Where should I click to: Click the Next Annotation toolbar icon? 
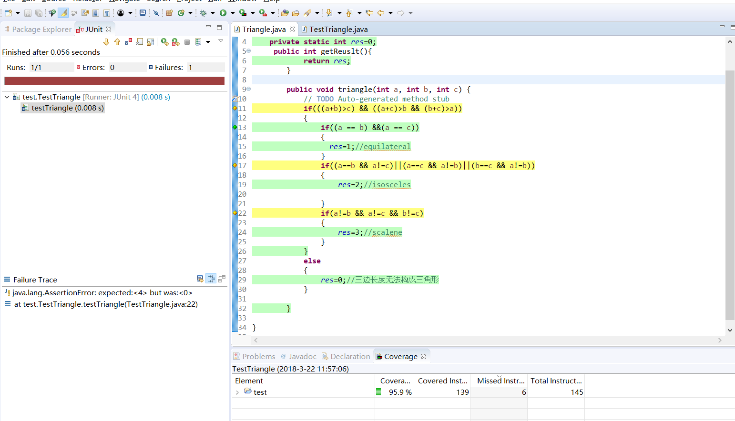pos(329,13)
